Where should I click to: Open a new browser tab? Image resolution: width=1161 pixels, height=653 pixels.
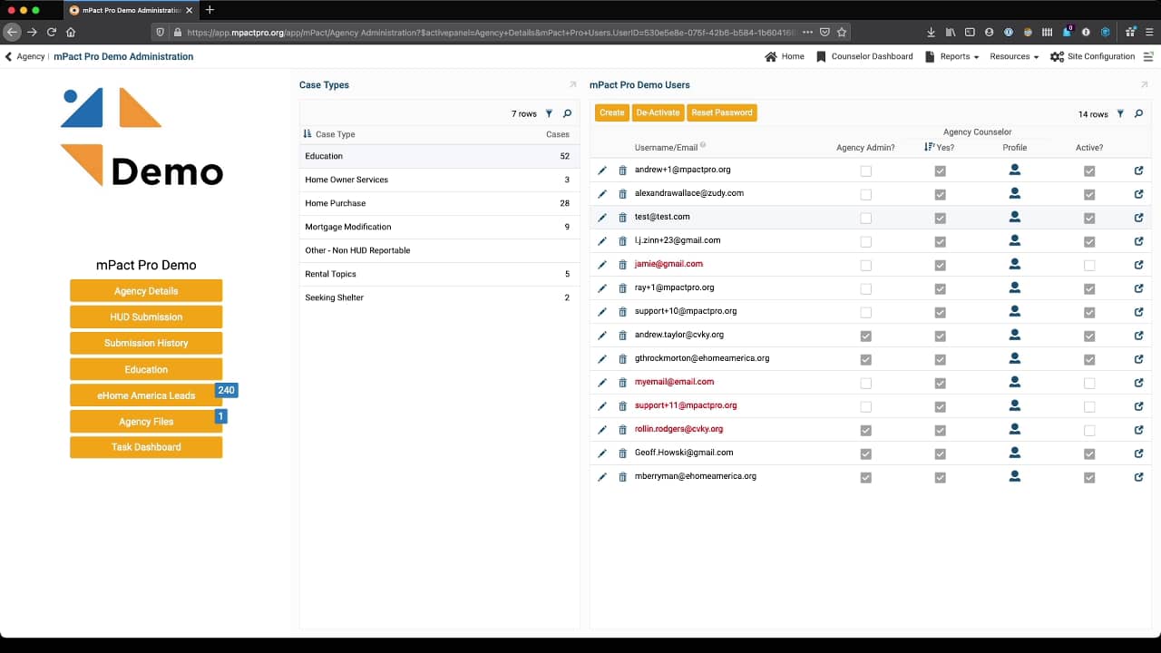tap(210, 10)
